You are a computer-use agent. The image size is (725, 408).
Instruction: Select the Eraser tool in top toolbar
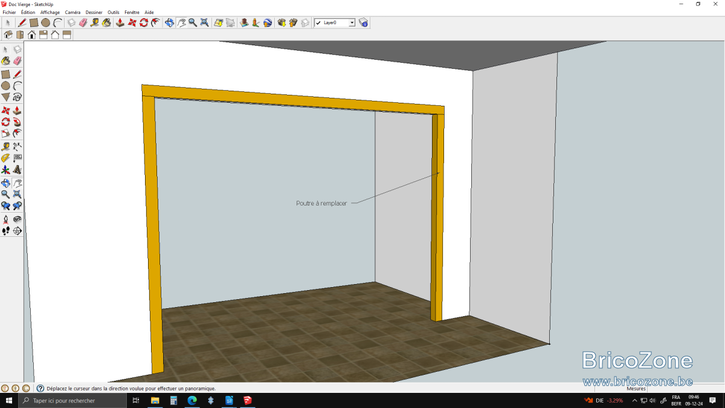tap(83, 22)
